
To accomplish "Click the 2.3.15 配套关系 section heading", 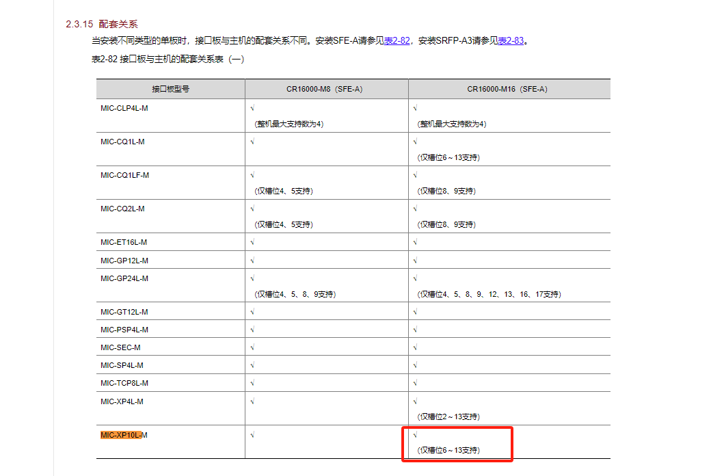I will pyautogui.click(x=102, y=24).
